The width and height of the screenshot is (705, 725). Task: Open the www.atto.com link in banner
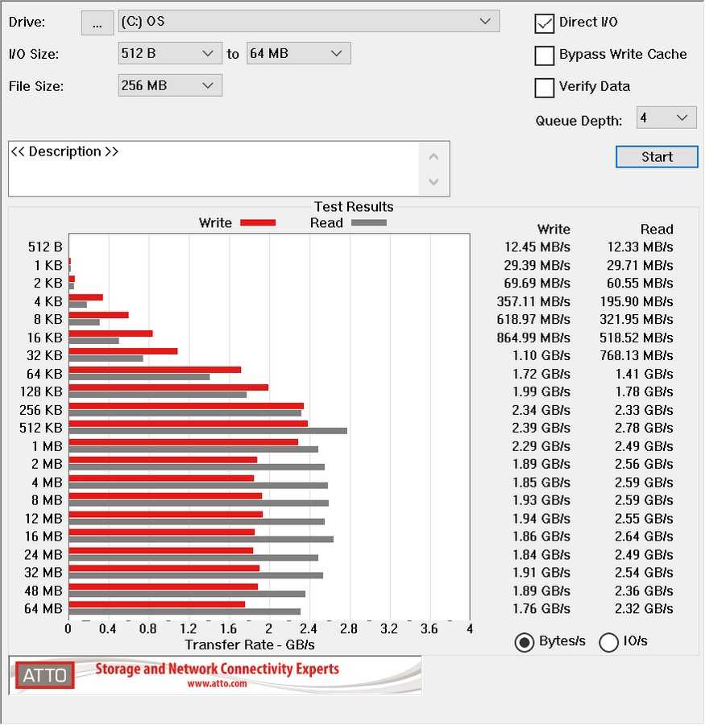click(217, 684)
